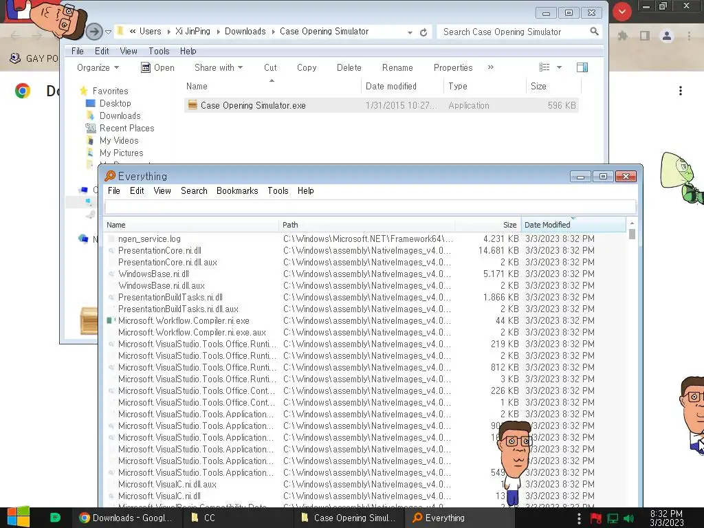
Task: Open the three-dot menu on the Downloads page
Action: 681,91
